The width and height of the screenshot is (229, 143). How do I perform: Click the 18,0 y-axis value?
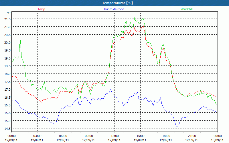click(x=7, y=74)
